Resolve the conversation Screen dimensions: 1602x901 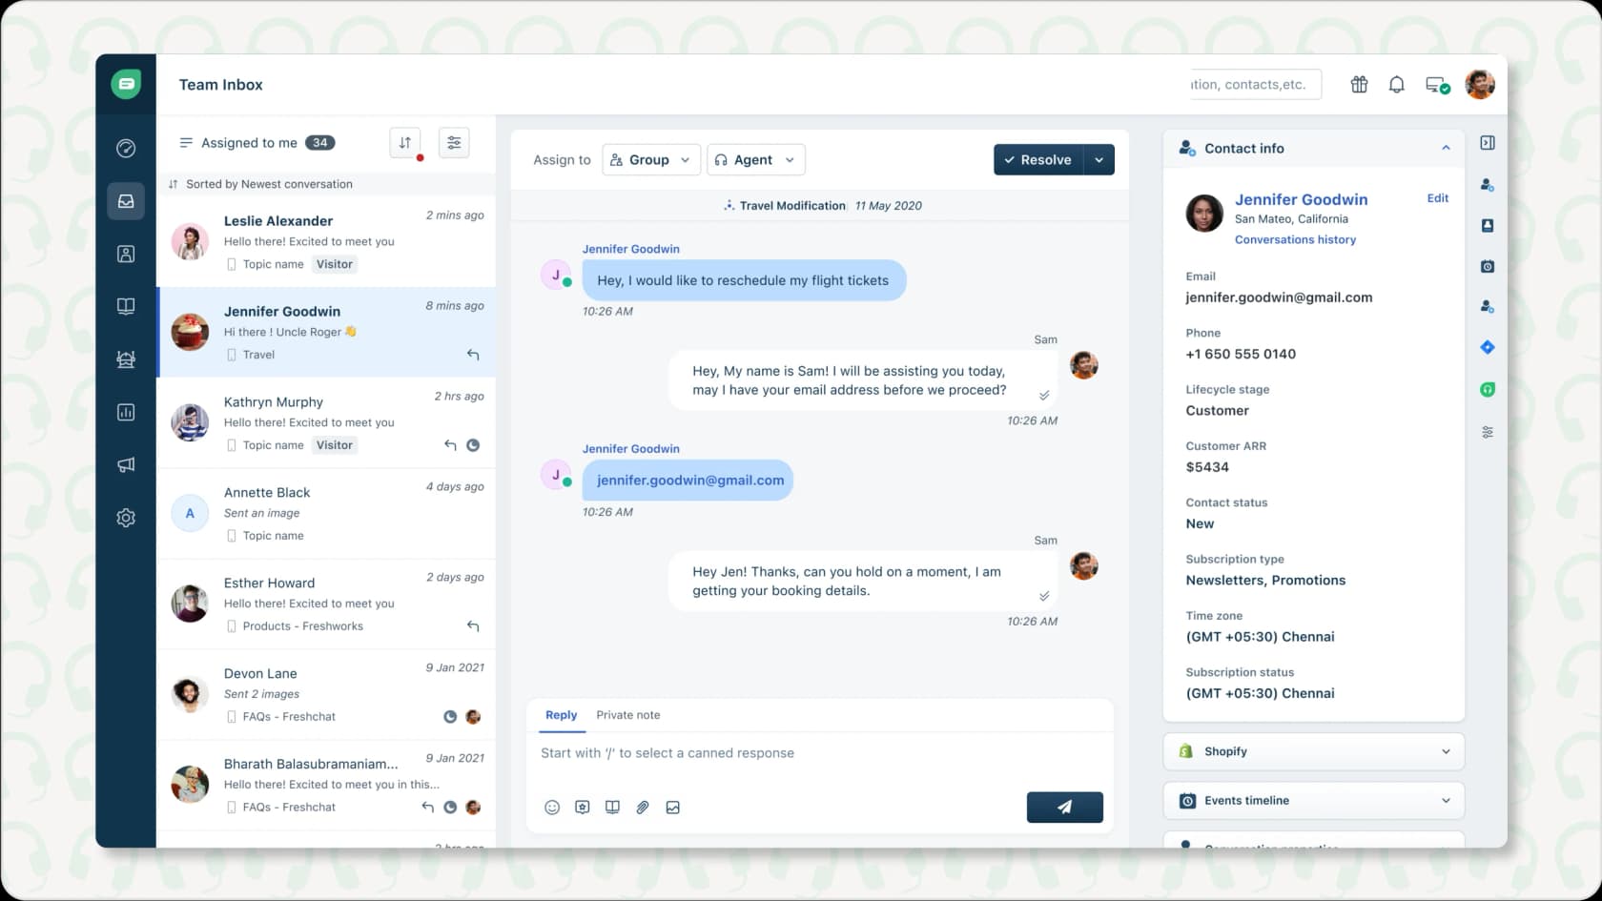pyautogui.click(x=1038, y=160)
